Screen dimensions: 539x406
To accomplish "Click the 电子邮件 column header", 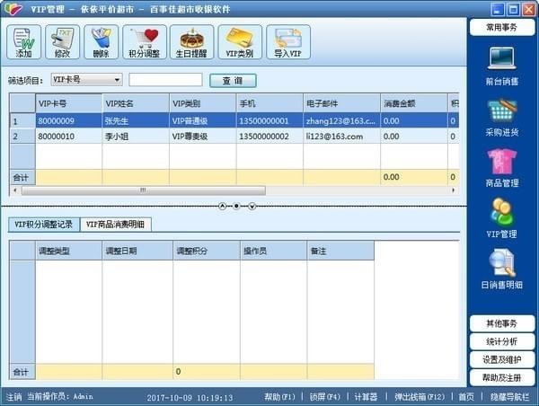I will [341, 103].
